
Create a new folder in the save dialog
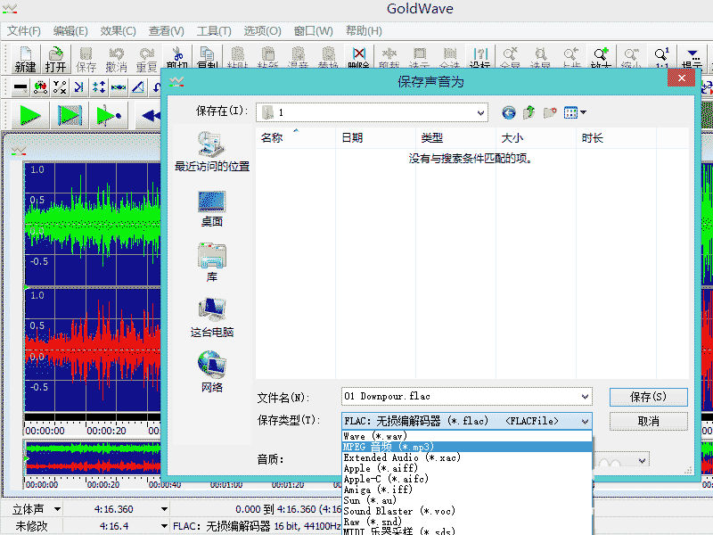pyautogui.click(x=549, y=112)
